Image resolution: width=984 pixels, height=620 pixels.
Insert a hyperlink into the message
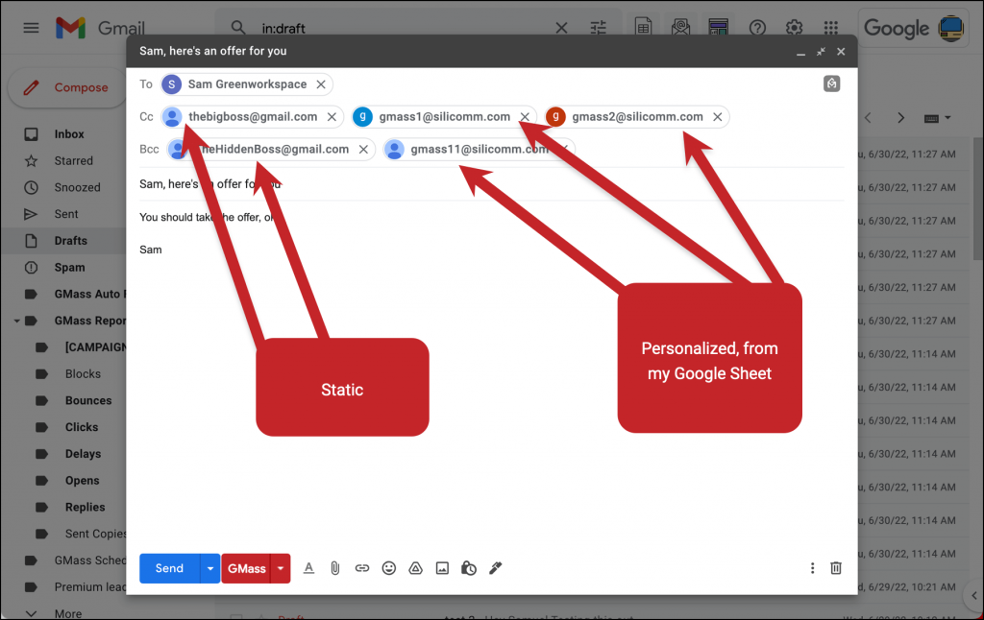(362, 567)
